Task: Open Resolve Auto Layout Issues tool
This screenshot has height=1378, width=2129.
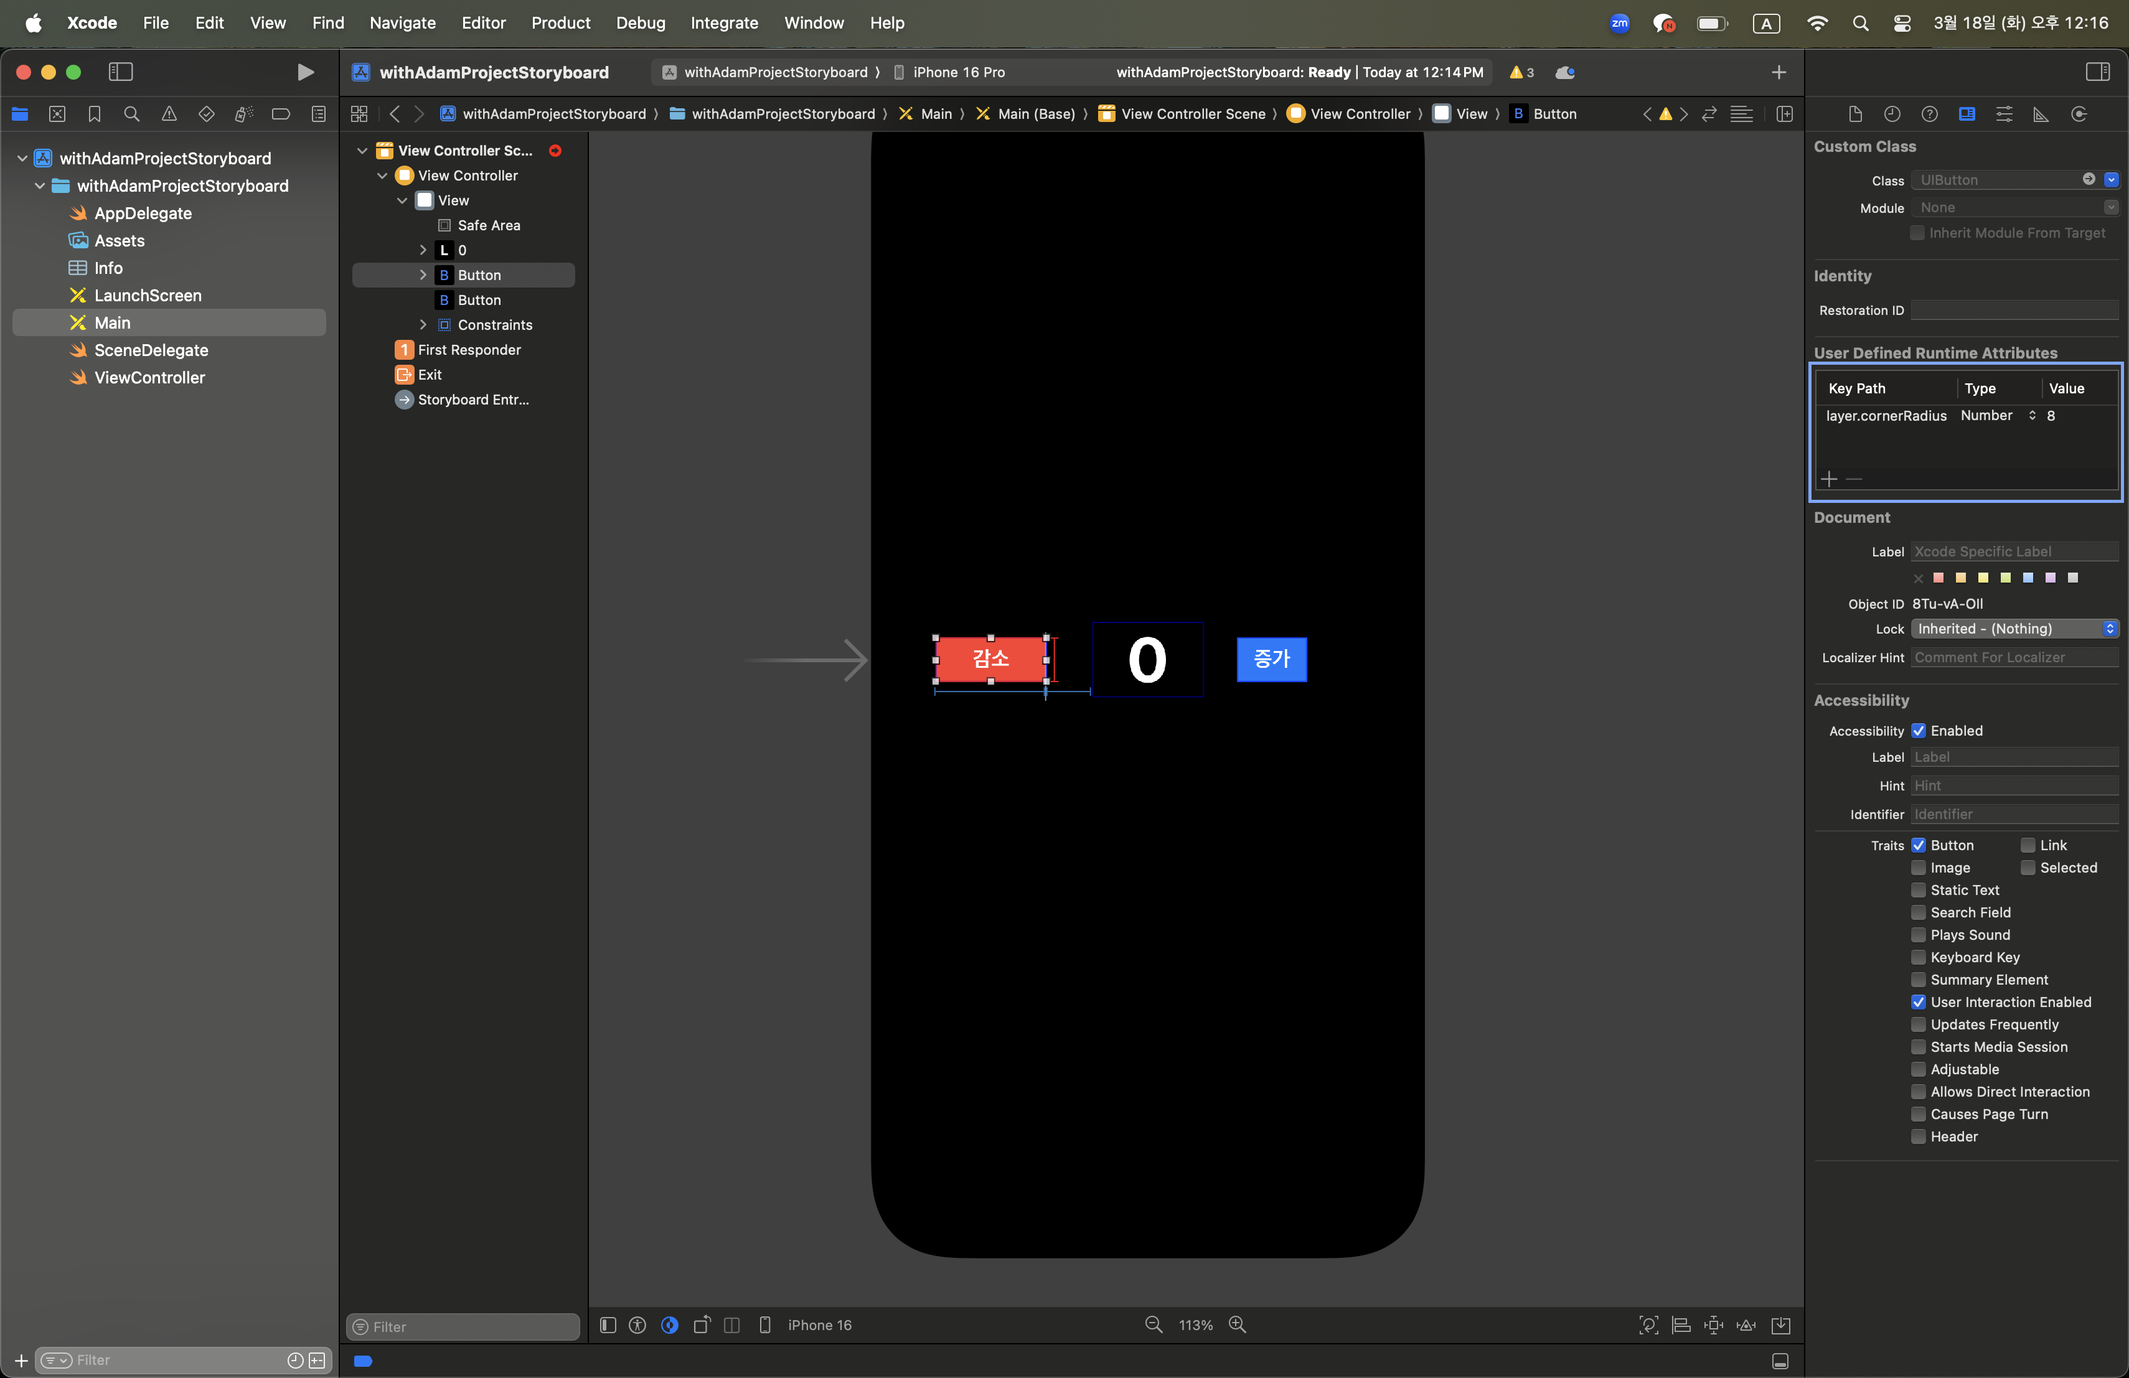Action: click(1746, 1324)
